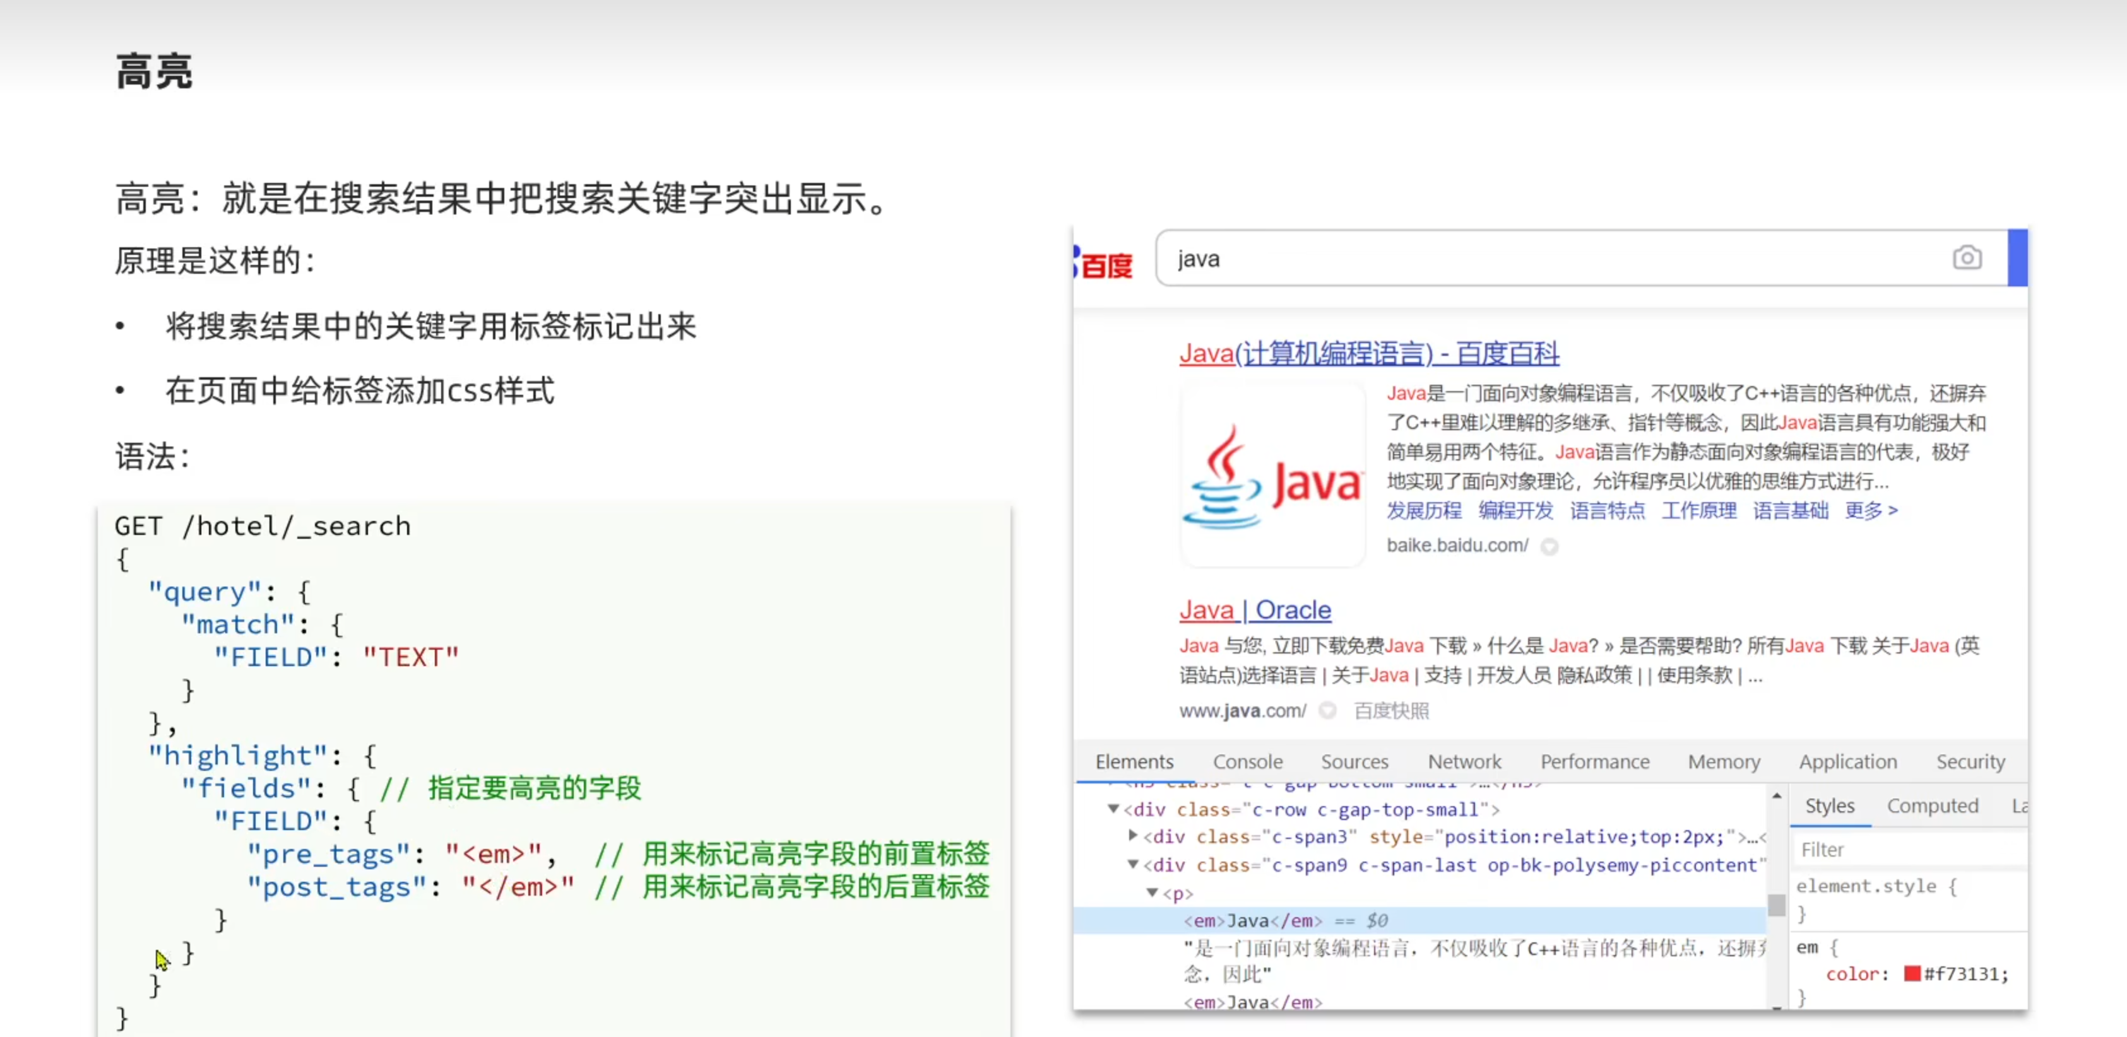Screen dimensions: 2127x1037
Task: Click the camera icon in the Baidu search box
Action: click(1968, 258)
